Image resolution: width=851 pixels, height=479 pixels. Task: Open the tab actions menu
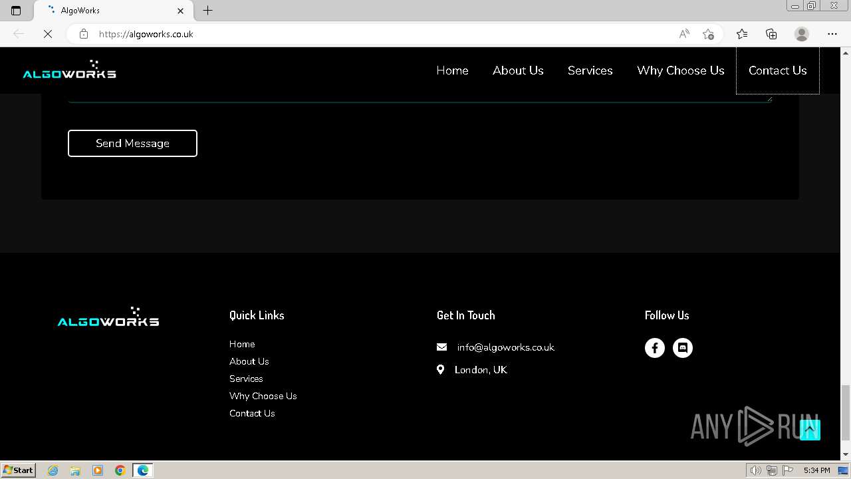tap(16, 11)
